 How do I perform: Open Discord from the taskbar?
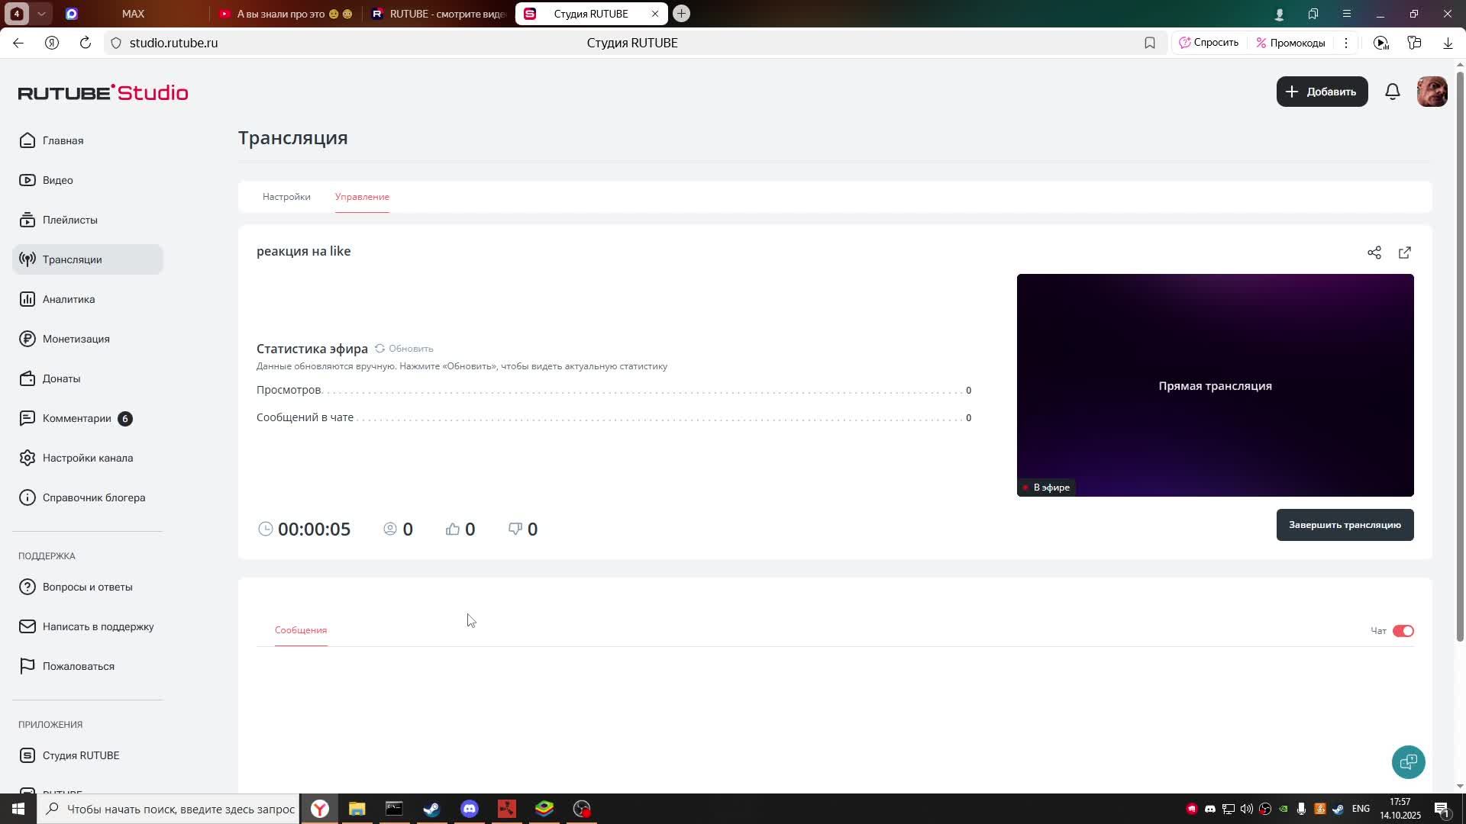pyautogui.click(x=470, y=809)
